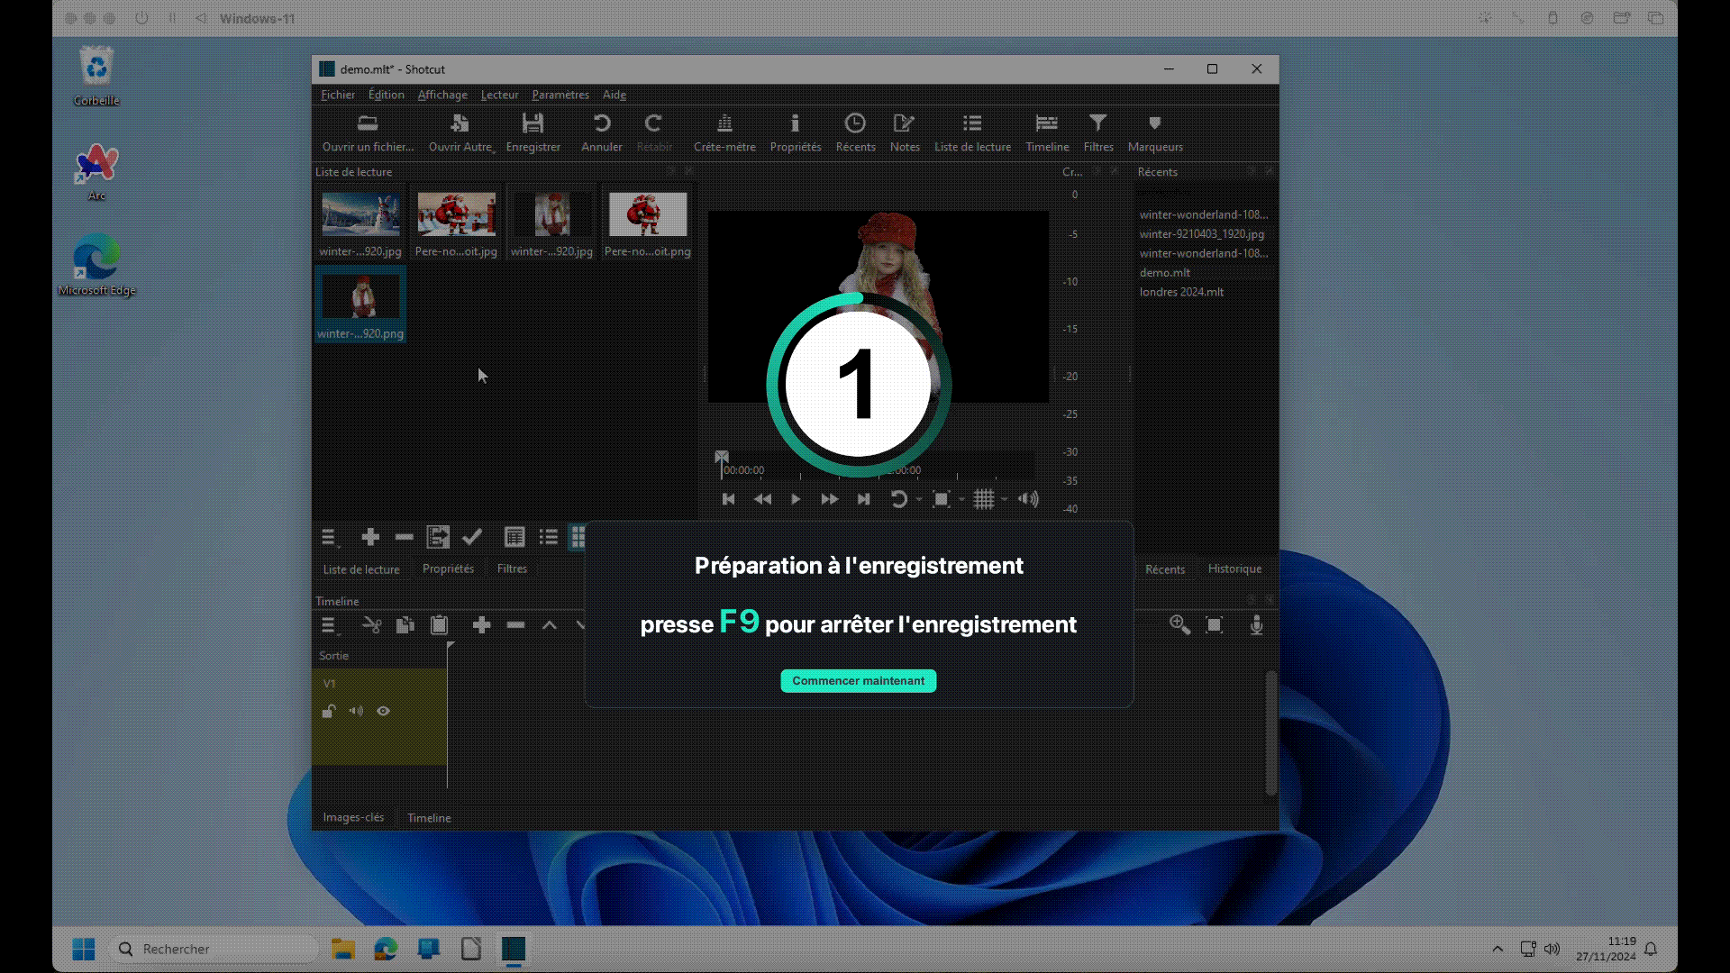
Task: Switch to the Images-clés tab
Action: pos(353,817)
